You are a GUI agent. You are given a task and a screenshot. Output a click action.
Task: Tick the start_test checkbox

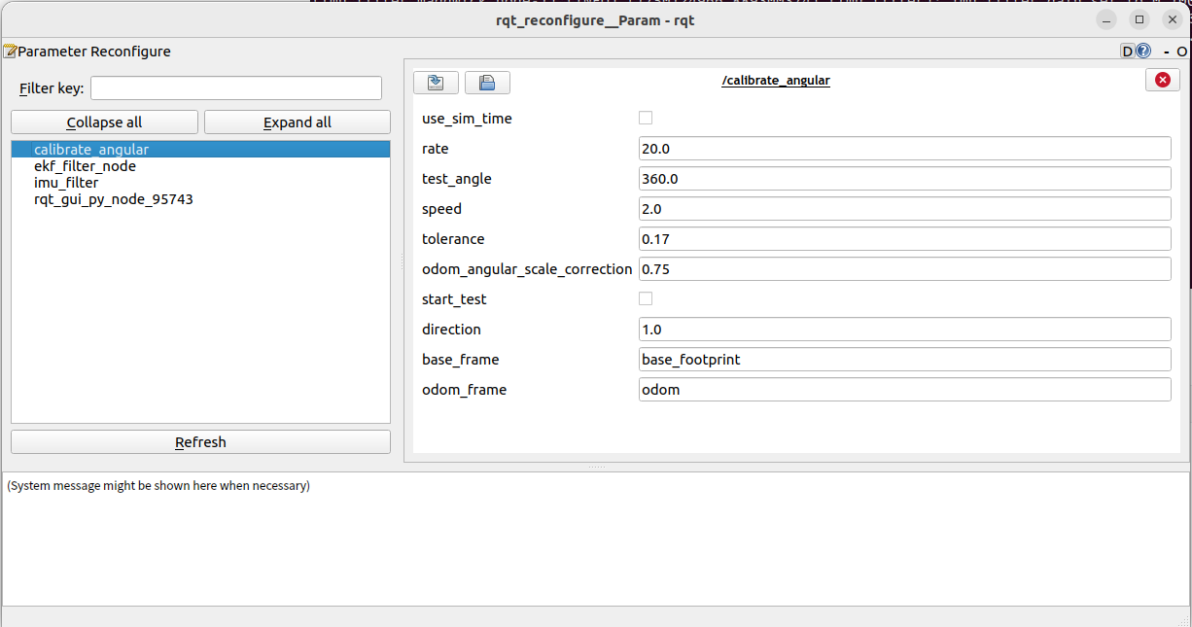[646, 298]
